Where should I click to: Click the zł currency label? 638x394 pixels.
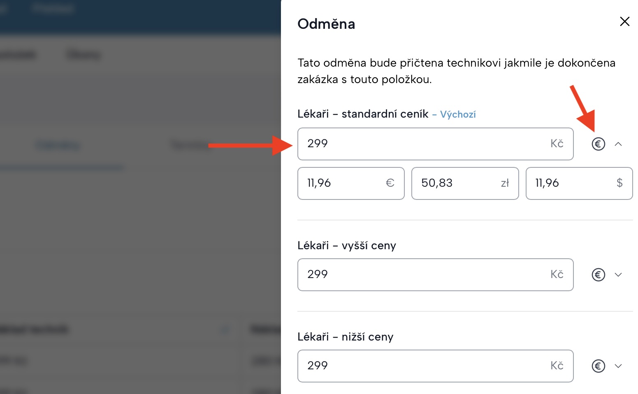pos(505,183)
